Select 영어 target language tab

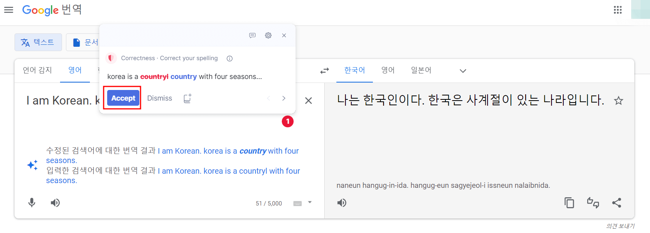pos(388,70)
